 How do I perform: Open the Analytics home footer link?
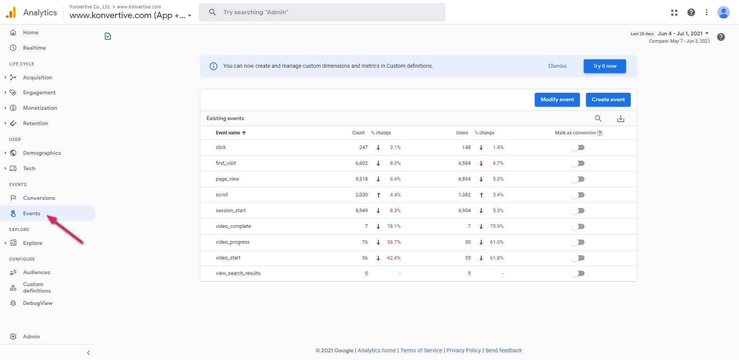point(377,350)
